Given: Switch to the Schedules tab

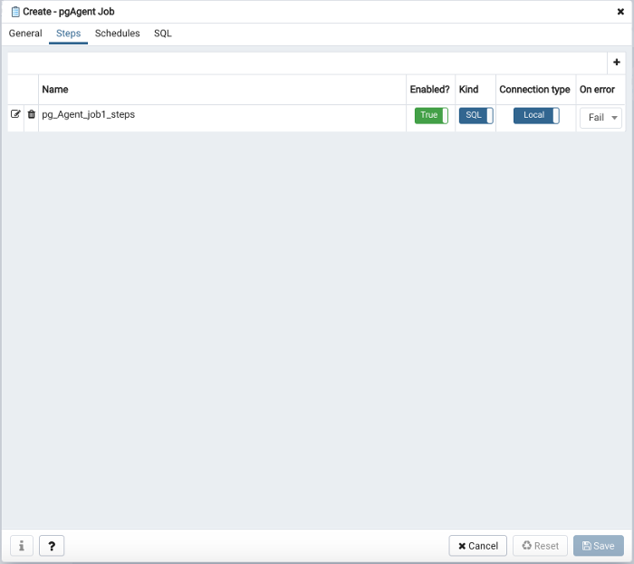Looking at the screenshot, I should pyautogui.click(x=118, y=34).
